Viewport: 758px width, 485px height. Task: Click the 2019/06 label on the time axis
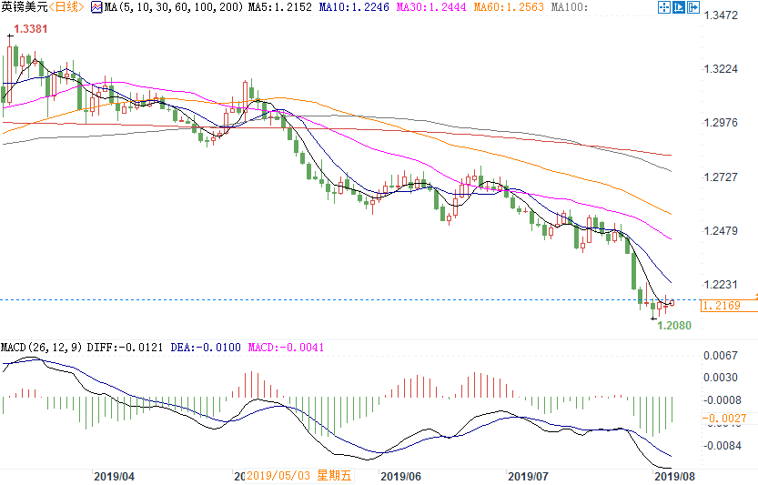400,476
